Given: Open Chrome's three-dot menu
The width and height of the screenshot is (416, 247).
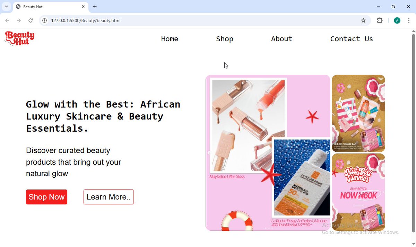Looking at the screenshot, I should click(408, 20).
